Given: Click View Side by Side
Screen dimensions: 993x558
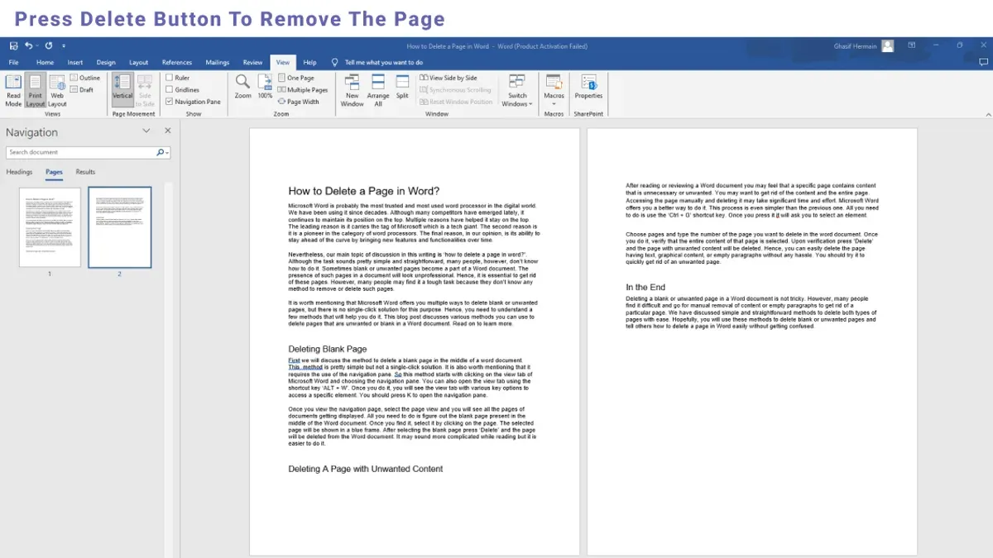Looking at the screenshot, I should coord(448,78).
